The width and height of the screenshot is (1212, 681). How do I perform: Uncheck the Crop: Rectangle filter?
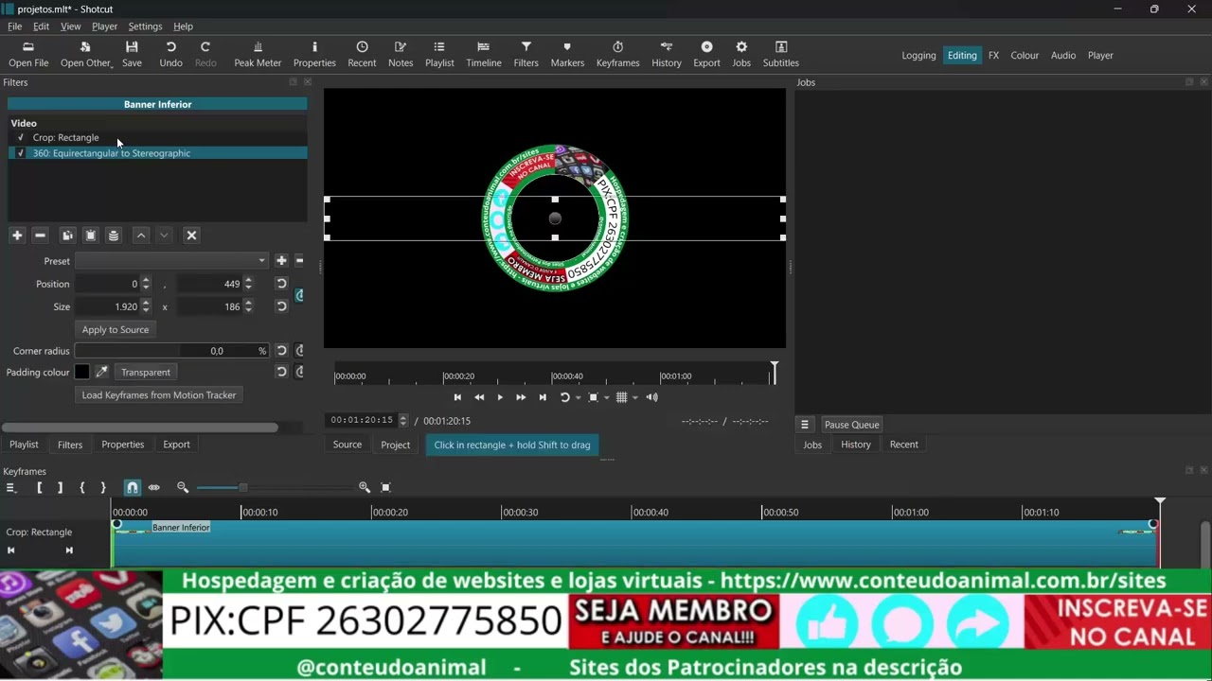(x=20, y=138)
